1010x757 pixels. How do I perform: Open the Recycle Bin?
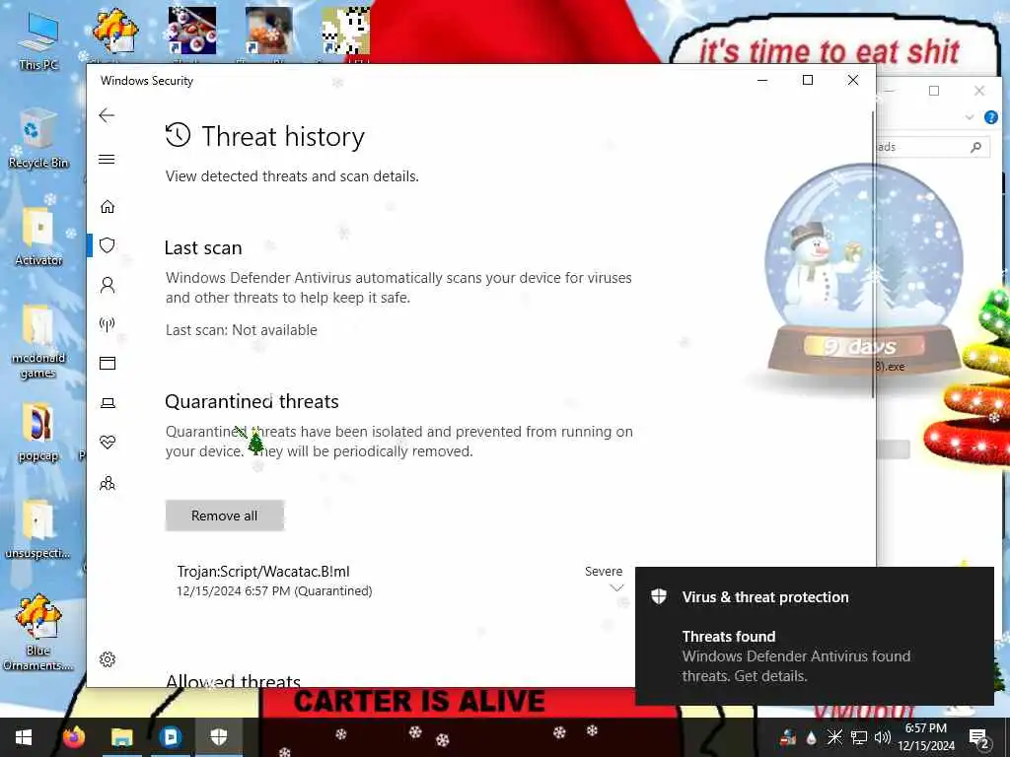[x=38, y=138]
